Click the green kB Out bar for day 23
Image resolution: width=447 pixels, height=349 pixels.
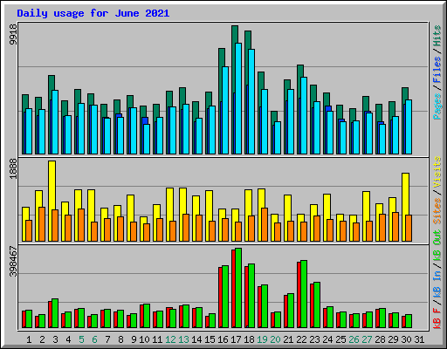(x=317, y=305)
